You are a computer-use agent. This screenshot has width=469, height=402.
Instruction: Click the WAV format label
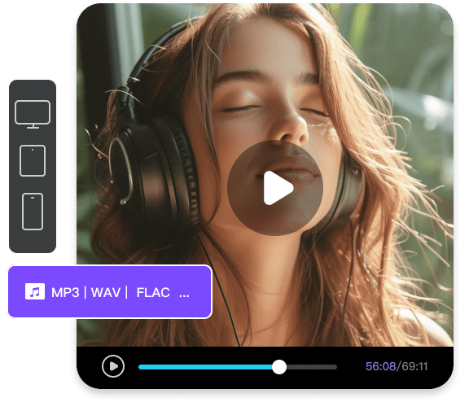coord(106,292)
